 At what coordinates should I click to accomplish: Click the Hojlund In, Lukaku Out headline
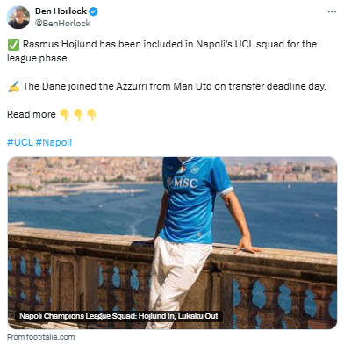point(118,316)
